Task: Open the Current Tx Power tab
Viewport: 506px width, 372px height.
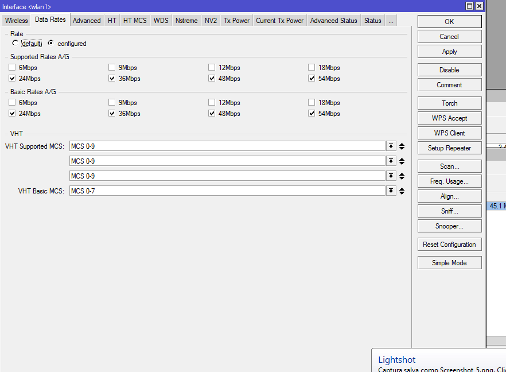Action: pos(279,20)
